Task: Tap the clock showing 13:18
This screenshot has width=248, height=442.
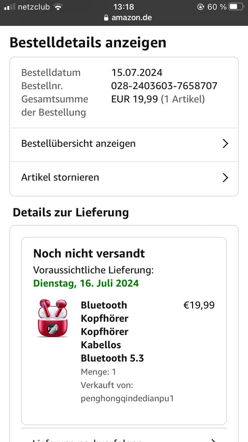Action: (x=123, y=7)
